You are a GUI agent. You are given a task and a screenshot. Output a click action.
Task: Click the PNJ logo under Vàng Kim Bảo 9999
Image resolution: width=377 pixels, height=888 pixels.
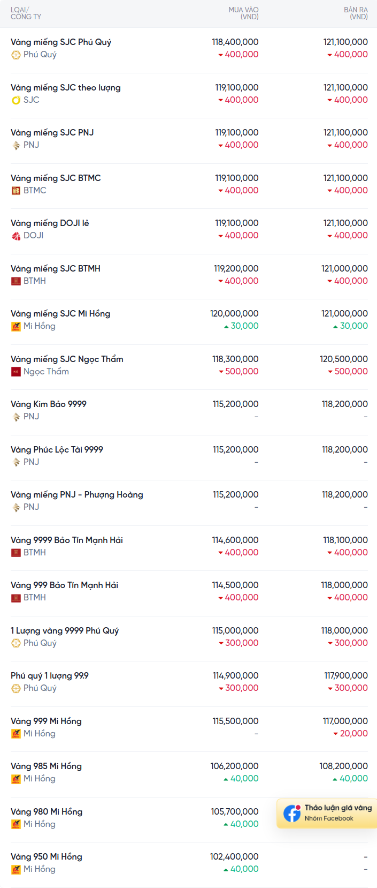point(16,417)
